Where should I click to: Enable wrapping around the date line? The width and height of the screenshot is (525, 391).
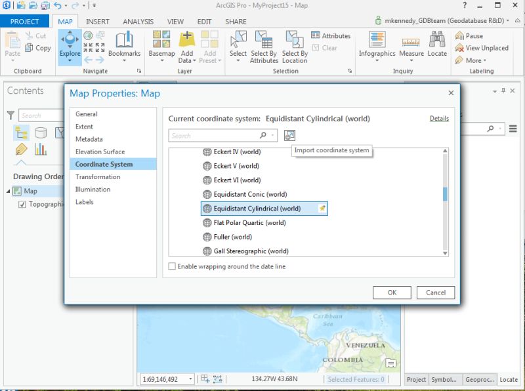coord(172,266)
